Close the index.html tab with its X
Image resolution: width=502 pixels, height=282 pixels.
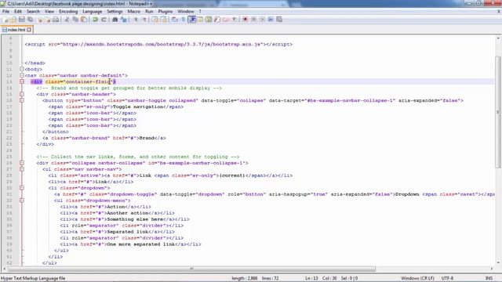29,30
